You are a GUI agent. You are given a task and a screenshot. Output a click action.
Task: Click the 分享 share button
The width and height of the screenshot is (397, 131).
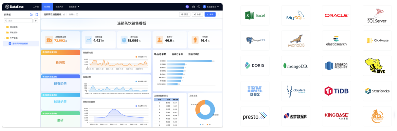click(197, 14)
